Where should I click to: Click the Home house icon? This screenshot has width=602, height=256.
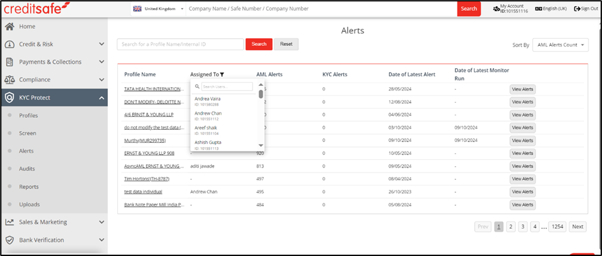9,27
